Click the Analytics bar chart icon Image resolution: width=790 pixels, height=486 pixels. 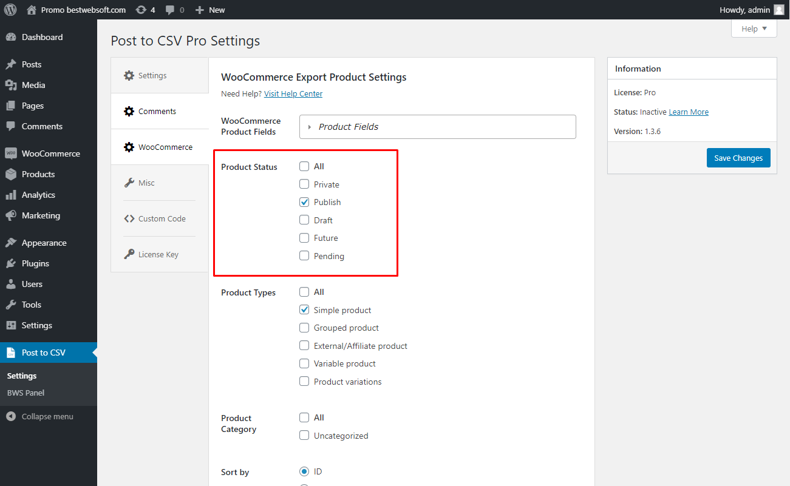point(11,195)
